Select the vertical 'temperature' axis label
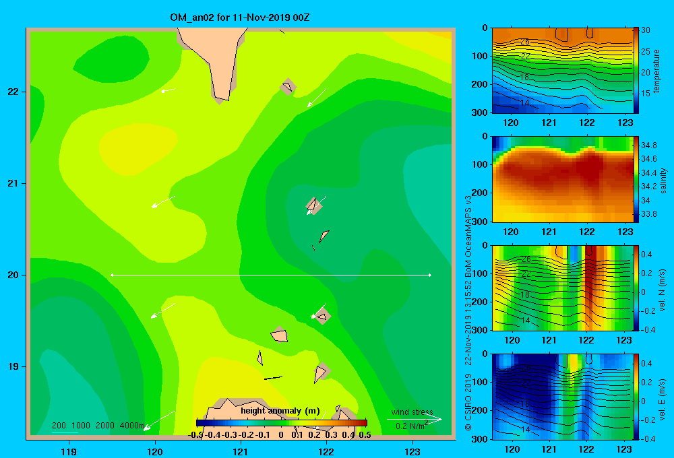This screenshot has height=458, width=674. [656, 71]
